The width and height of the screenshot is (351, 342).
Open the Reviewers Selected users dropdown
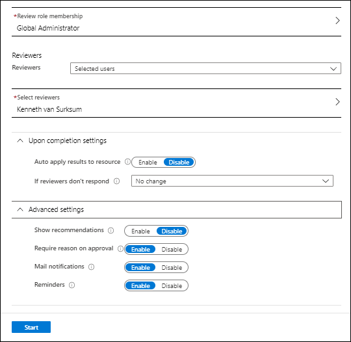coord(205,68)
